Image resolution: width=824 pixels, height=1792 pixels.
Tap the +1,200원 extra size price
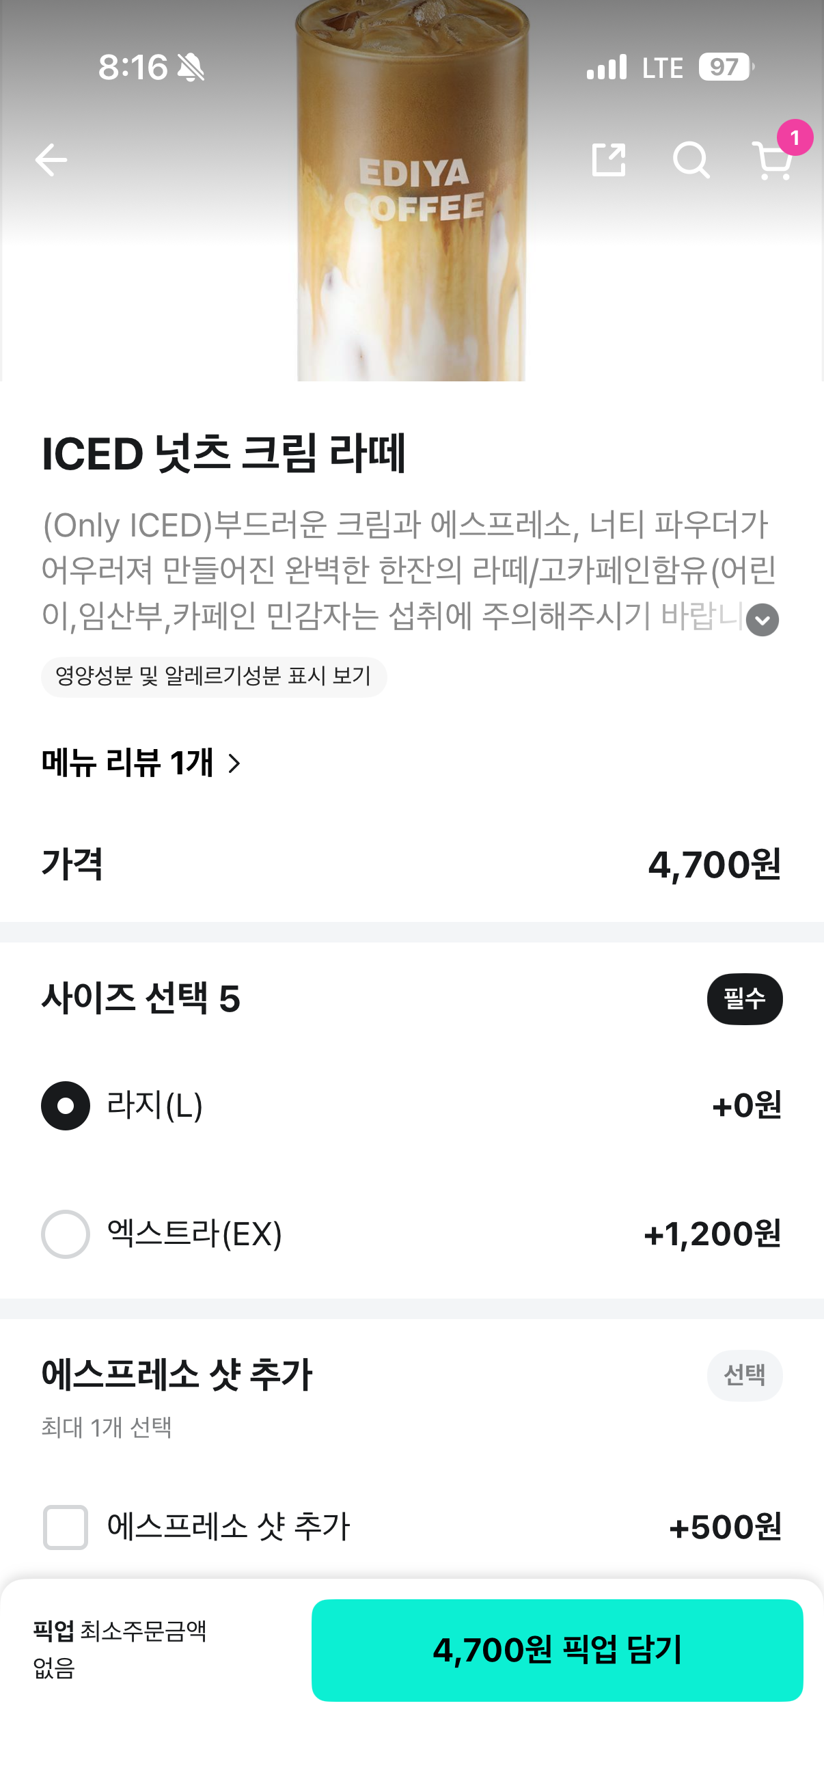[x=712, y=1234]
